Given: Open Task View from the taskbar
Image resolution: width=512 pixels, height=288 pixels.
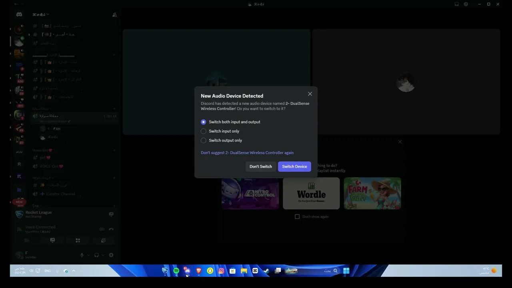Looking at the screenshot, I should click(x=278, y=271).
